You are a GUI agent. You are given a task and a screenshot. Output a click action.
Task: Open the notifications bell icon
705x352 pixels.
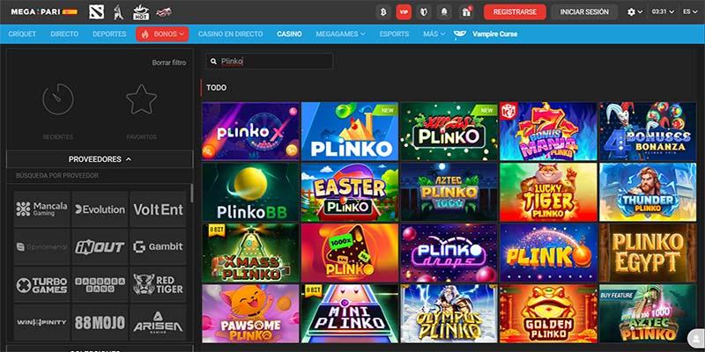tap(444, 12)
